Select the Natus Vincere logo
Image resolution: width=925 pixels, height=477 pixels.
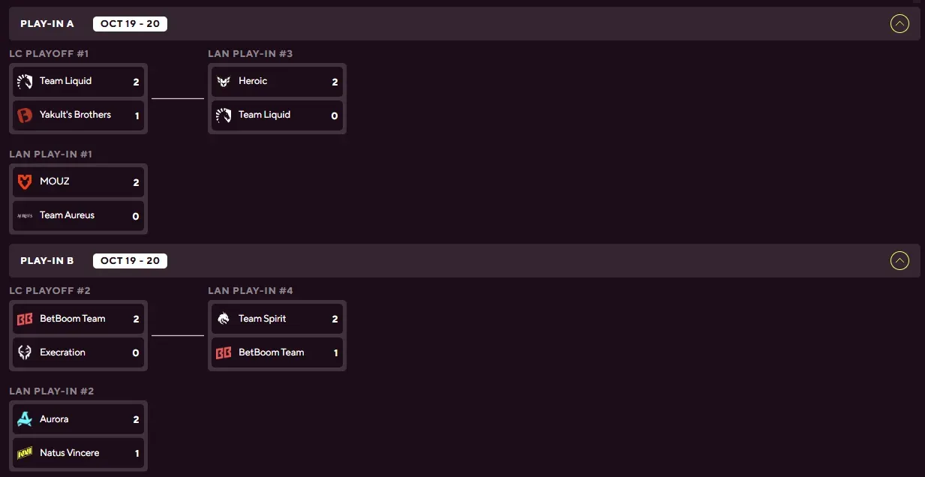[x=23, y=452]
